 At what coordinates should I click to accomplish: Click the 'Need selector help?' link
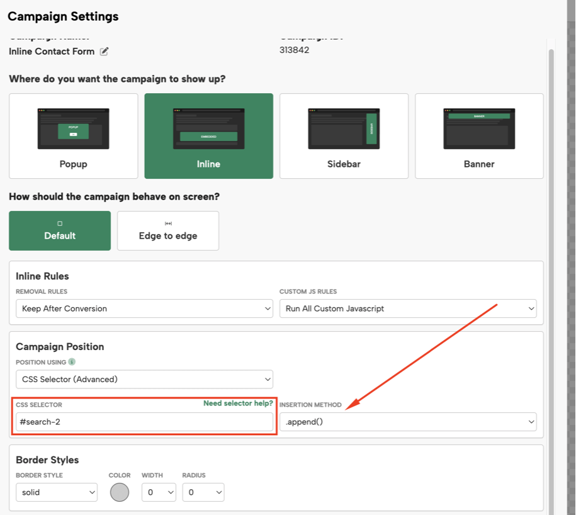[238, 403]
